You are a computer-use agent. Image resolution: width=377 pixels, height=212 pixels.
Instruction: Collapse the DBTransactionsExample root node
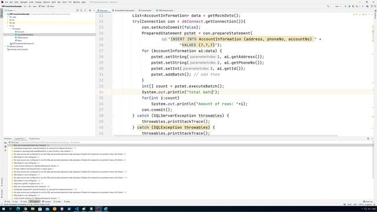pos(5,14)
